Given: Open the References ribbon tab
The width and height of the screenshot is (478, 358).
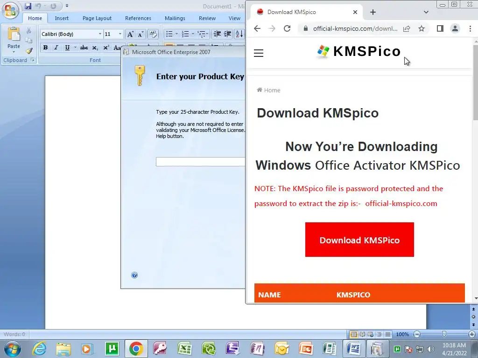Looking at the screenshot, I should point(138,18).
